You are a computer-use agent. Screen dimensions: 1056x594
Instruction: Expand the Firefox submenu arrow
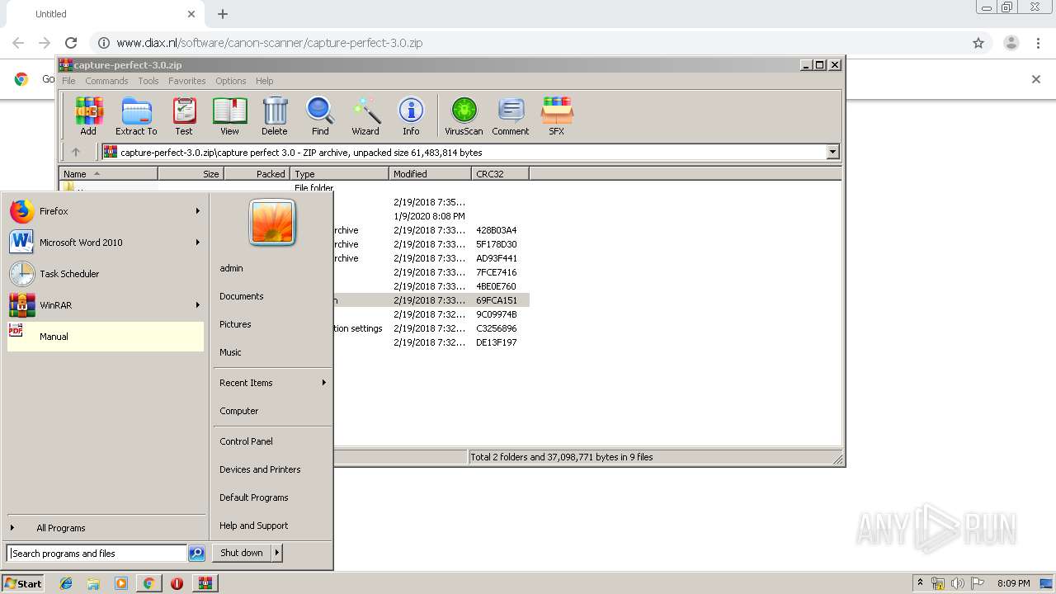[198, 211]
